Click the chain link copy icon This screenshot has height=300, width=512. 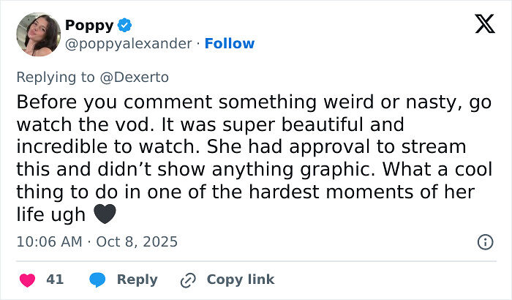pyautogui.click(x=188, y=280)
